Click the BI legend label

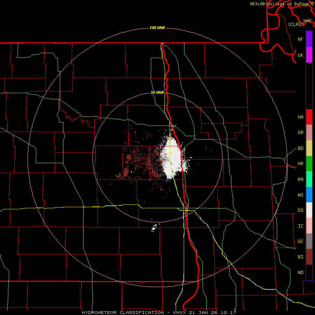(301, 257)
